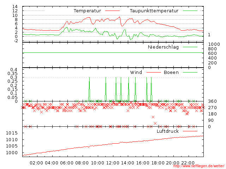Click the red Luftdruck legend line
The image size is (226, 169).
pyautogui.click(x=190, y=131)
